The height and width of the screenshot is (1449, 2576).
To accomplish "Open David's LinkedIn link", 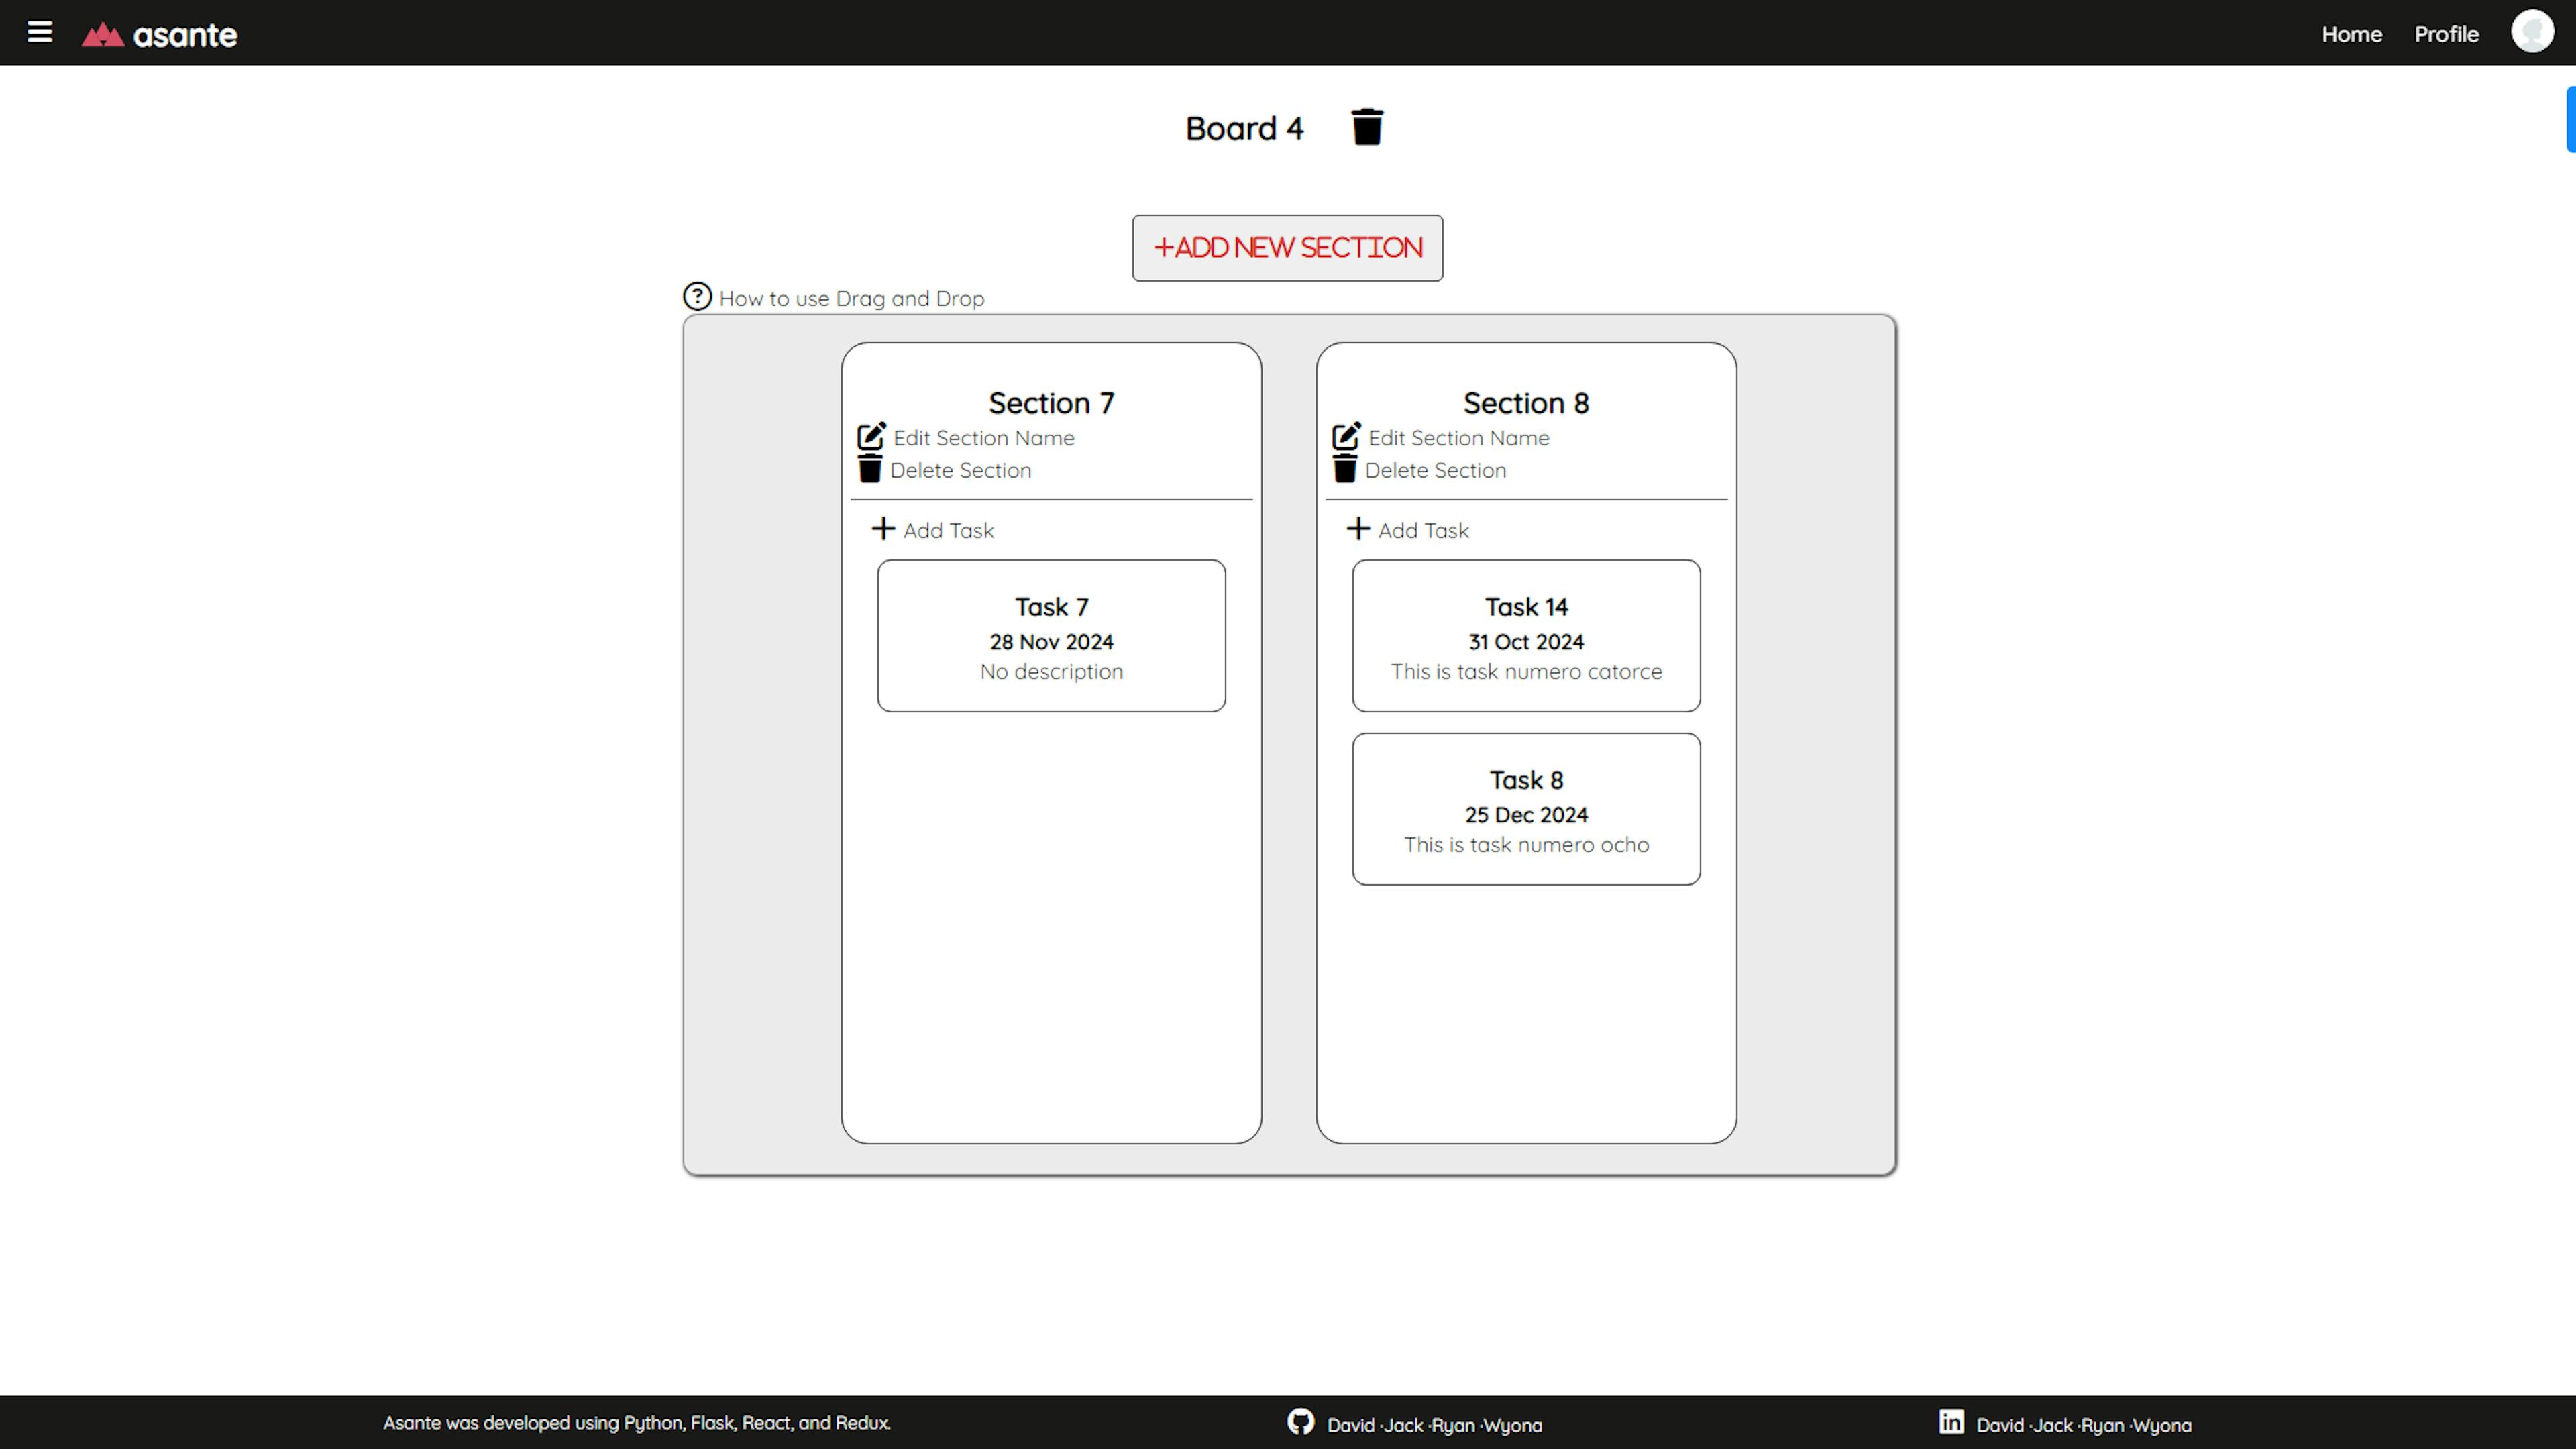I will [x=2000, y=1425].
